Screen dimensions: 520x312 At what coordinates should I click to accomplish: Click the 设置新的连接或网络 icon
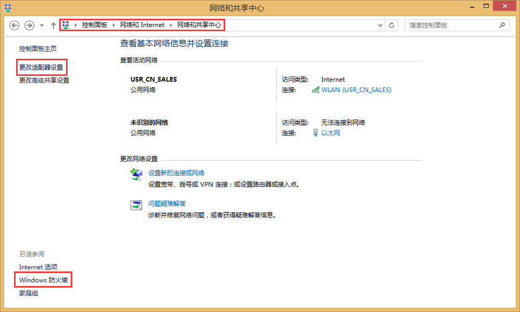click(136, 175)
